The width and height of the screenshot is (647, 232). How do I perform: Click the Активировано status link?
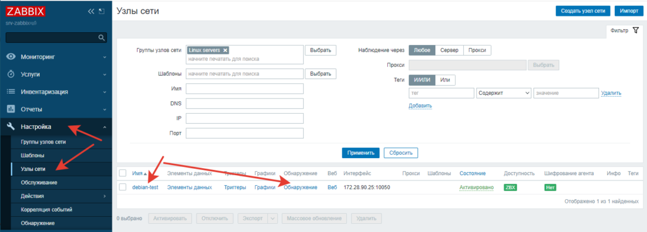[x=476, y=187]
